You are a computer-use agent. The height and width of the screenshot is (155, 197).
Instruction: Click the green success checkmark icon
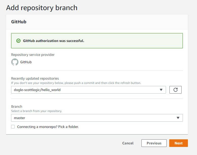18,41
